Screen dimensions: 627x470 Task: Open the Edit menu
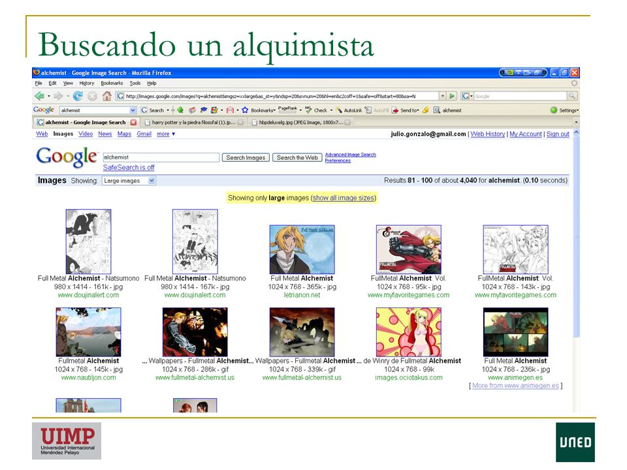pos(52,83)
